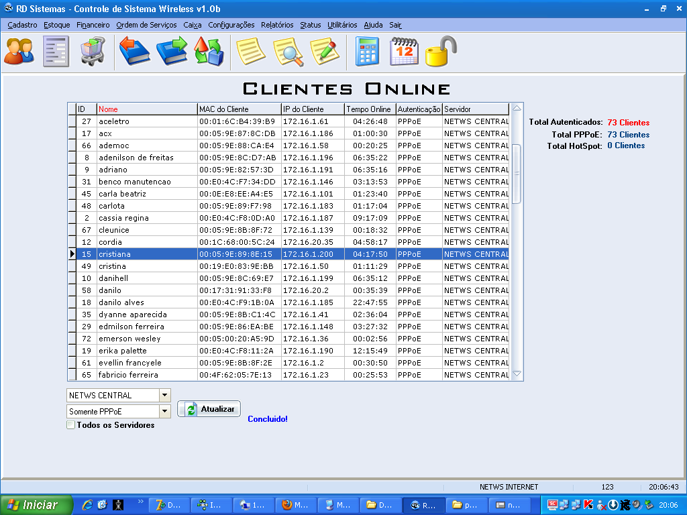The width and height of the screenshot is (687, 515).
Task: Open the Caixa menu
Action: click(x=193, y=25)
